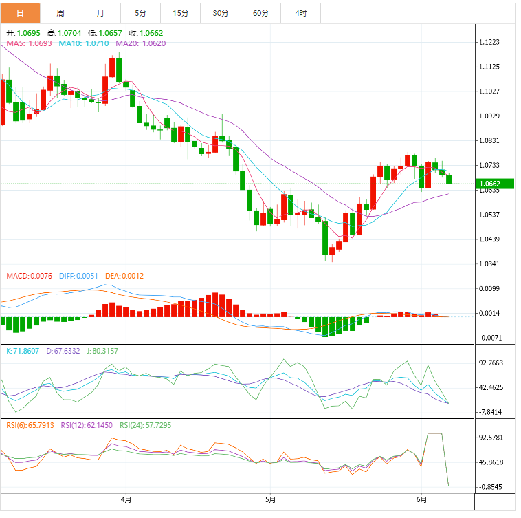Click the 1.0341 price axis label
The width and height of the screenshot is (521, 518).
[489, 264]
